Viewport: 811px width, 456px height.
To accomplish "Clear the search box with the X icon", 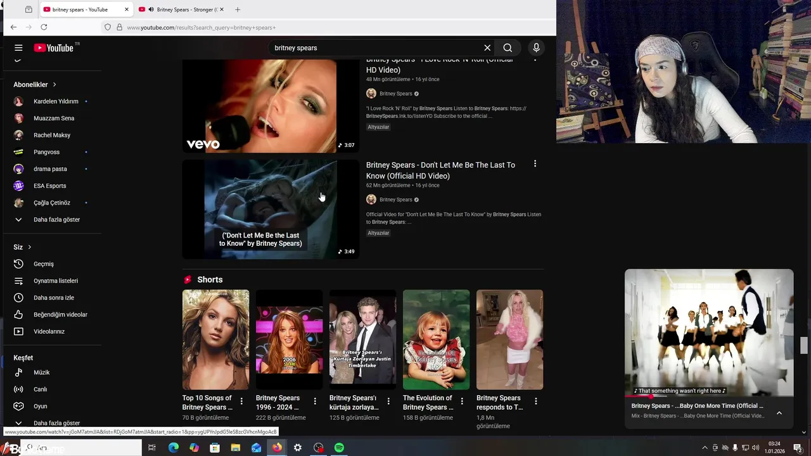I will [x=487, y=47].
